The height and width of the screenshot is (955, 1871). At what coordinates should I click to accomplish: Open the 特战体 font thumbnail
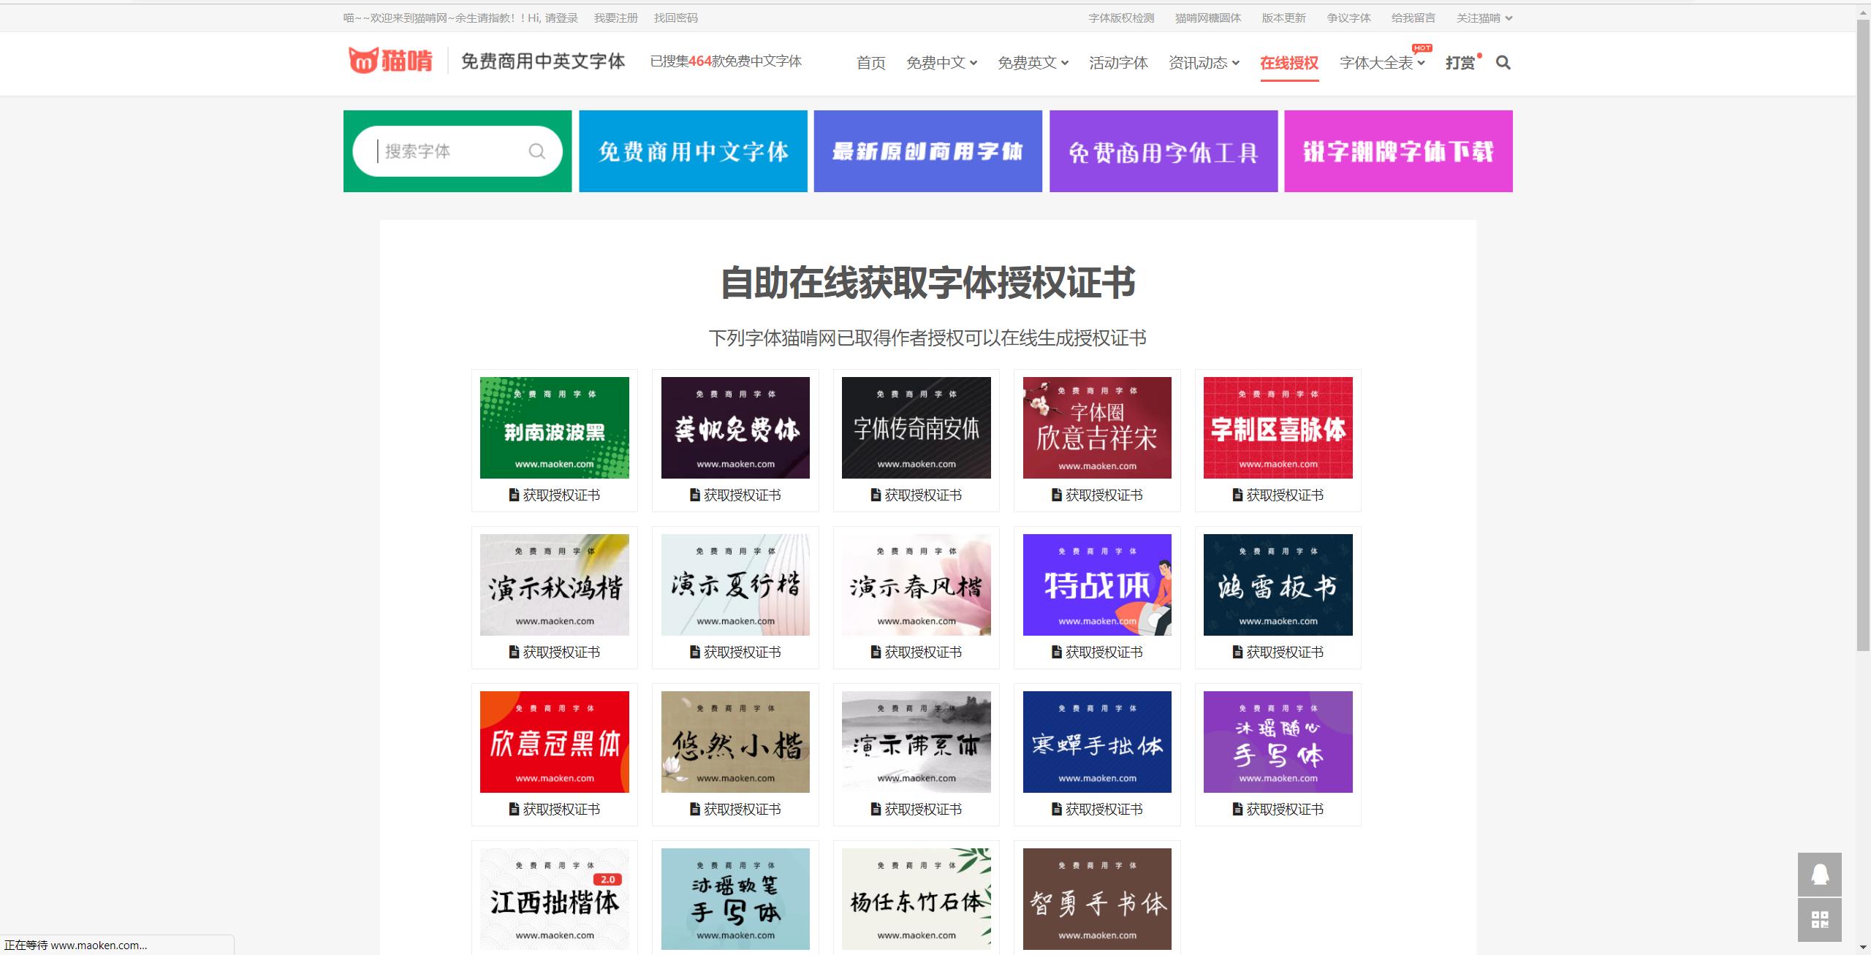tap(1096, 585)
